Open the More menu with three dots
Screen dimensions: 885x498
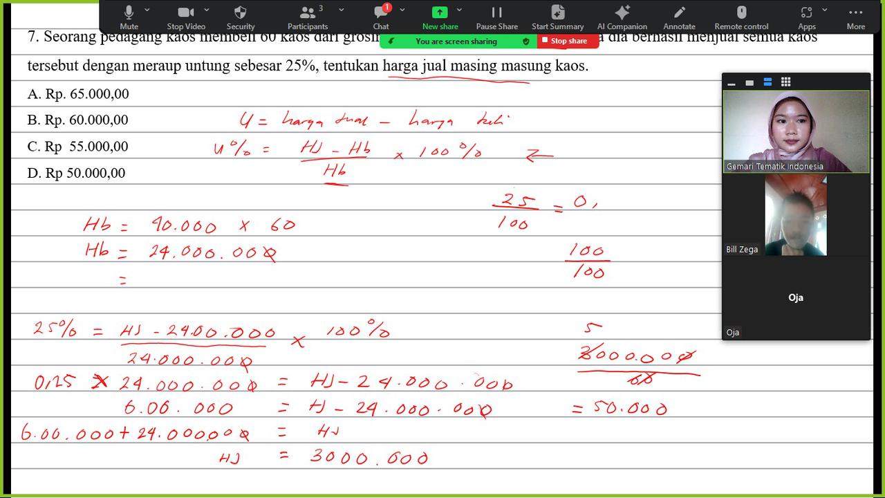[x=855, y=12]
